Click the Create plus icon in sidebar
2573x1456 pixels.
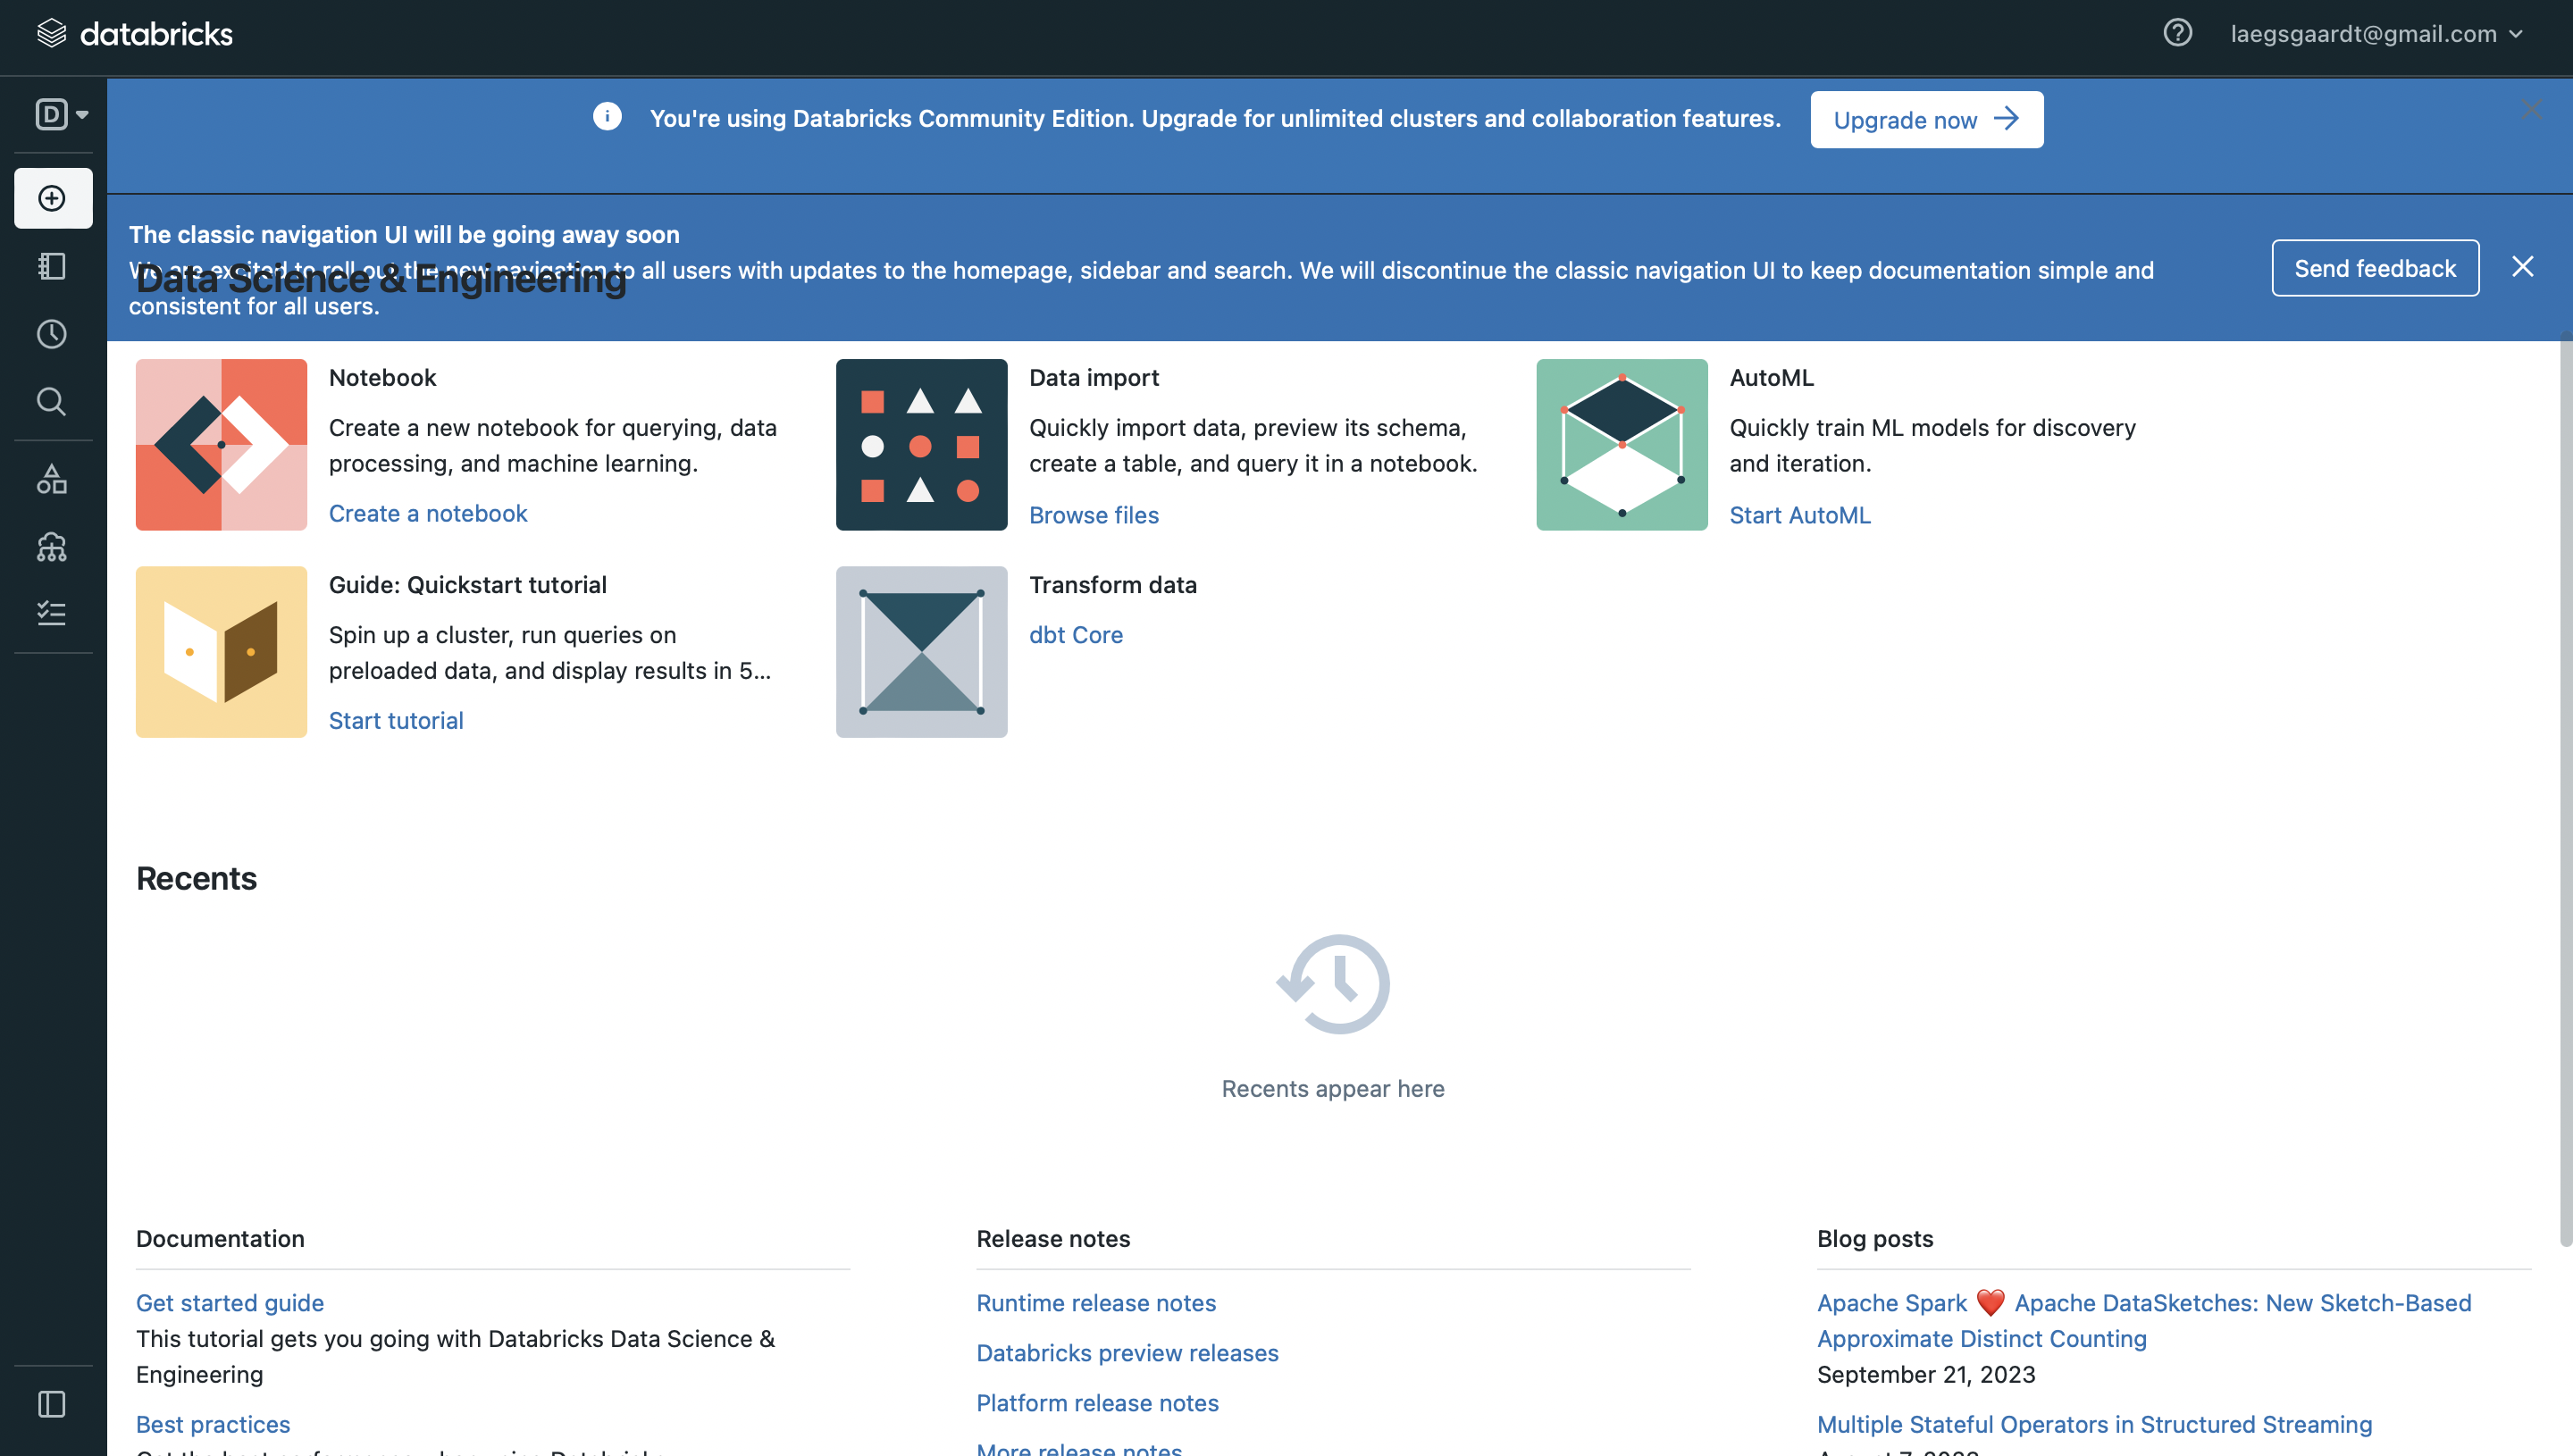click(x=52, y=198)
